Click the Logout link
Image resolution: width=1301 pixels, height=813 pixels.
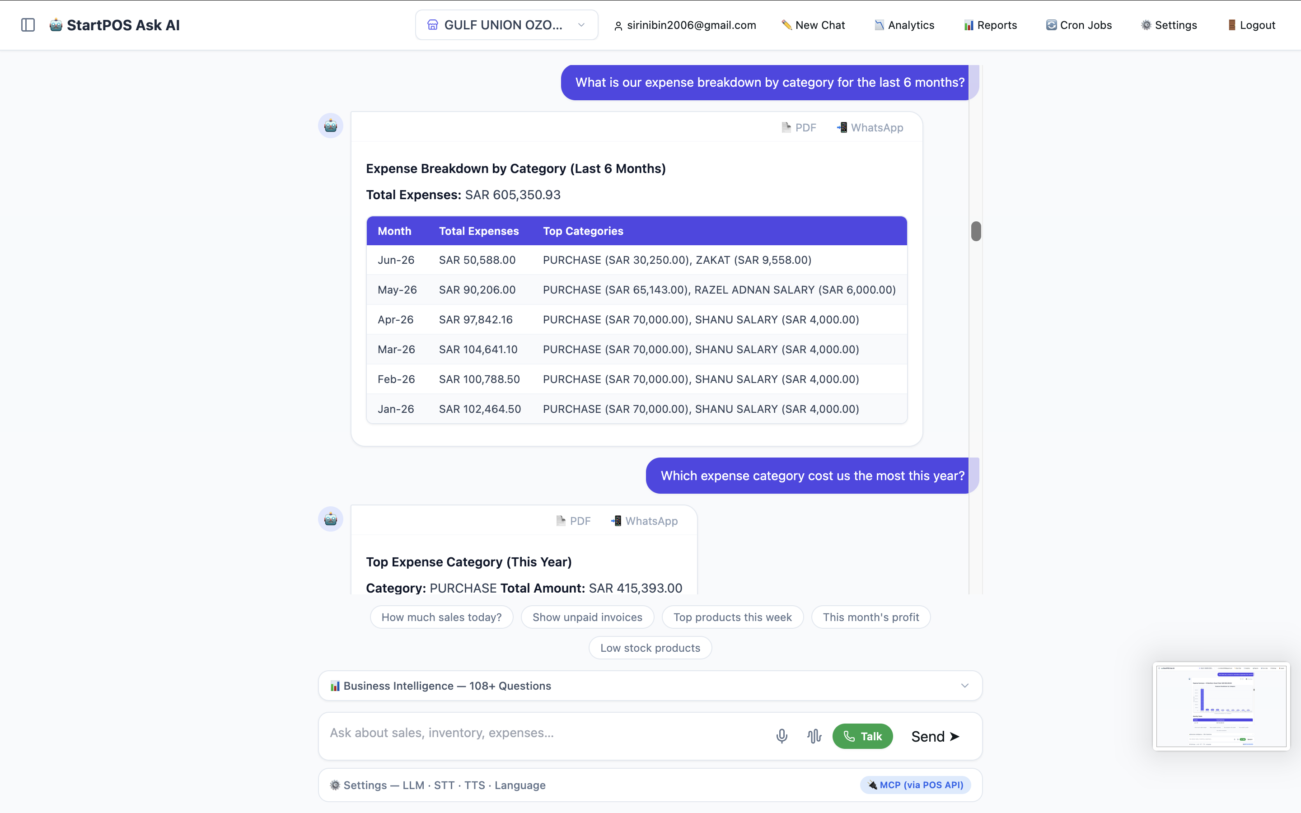point(1252,25)
